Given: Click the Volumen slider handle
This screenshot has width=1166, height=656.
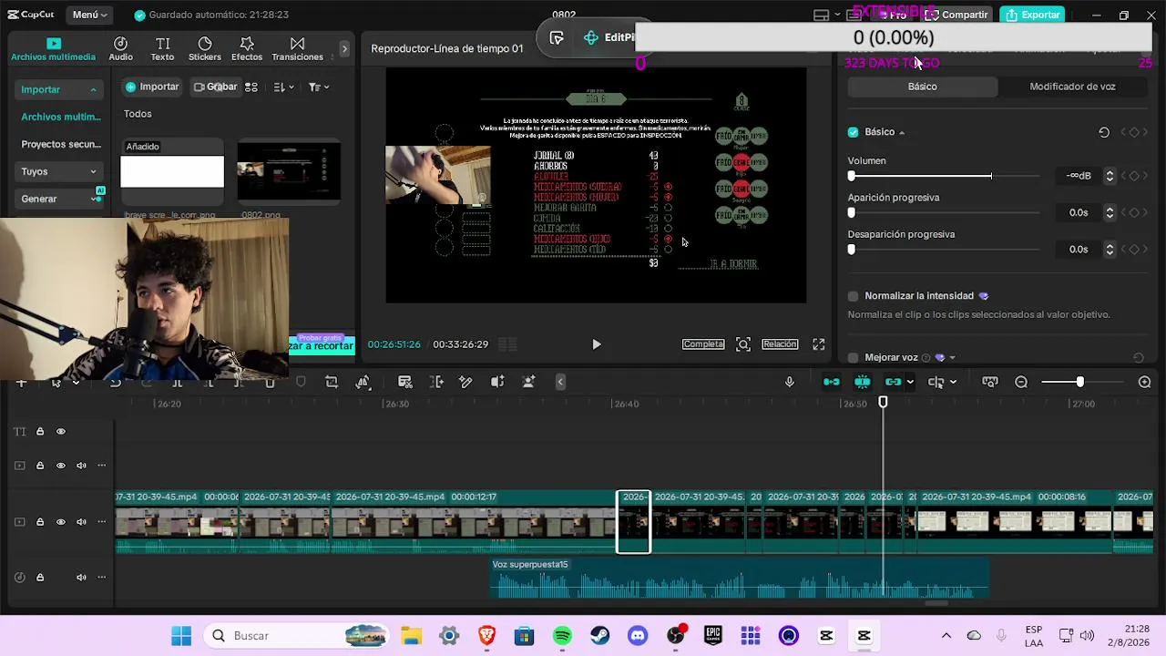Looking at the screenshot, I should tap(852, 176).
